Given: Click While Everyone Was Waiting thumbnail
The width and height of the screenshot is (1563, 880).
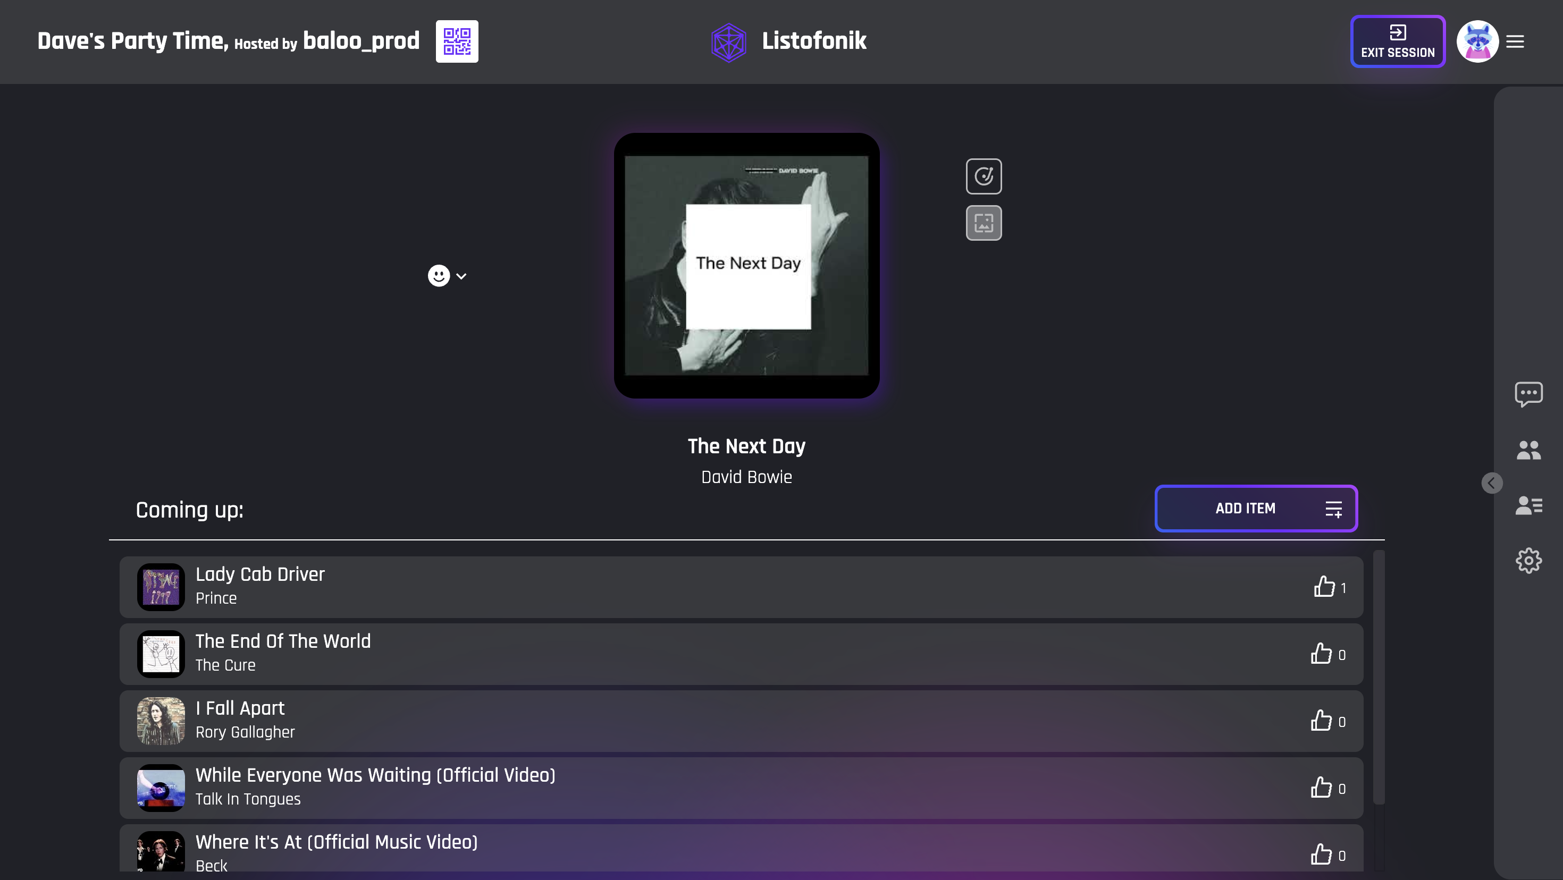Looking at the screenshot, I should point(161,788).
